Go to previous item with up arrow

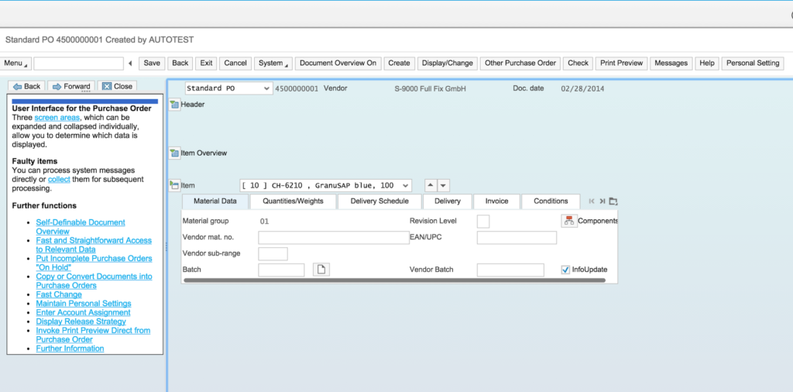click(431, 186)
